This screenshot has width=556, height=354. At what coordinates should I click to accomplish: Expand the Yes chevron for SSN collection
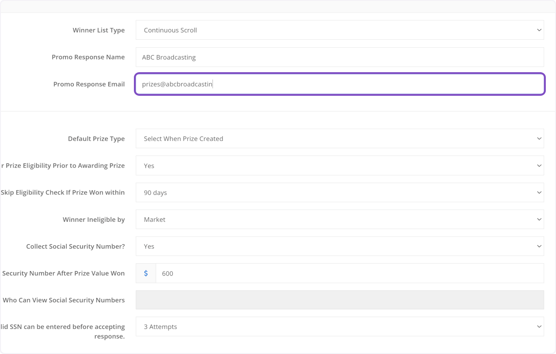pos(539,246)
